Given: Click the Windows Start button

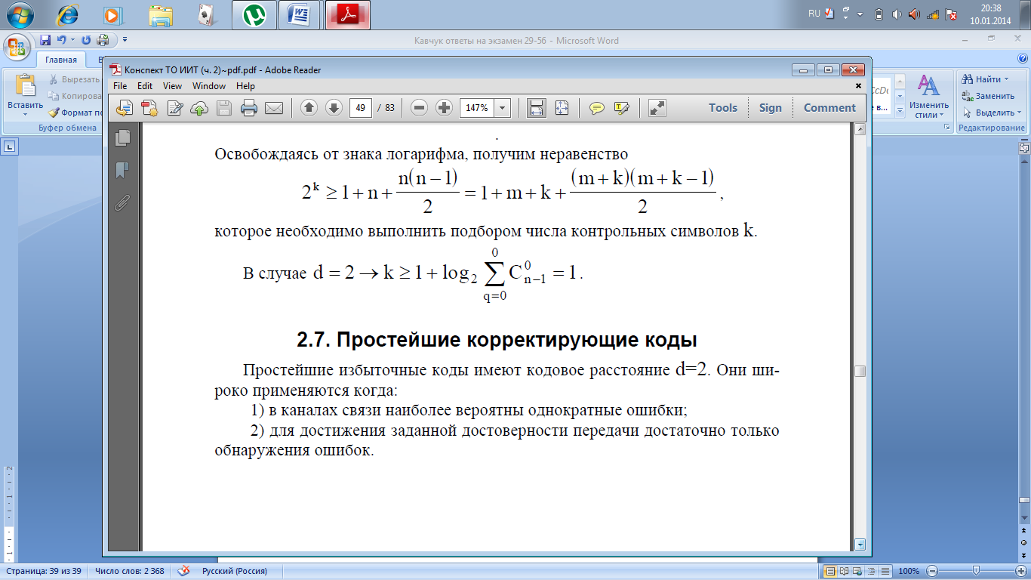Looking at the screenshot, I should pyautogui.click(x=20, y=14).
